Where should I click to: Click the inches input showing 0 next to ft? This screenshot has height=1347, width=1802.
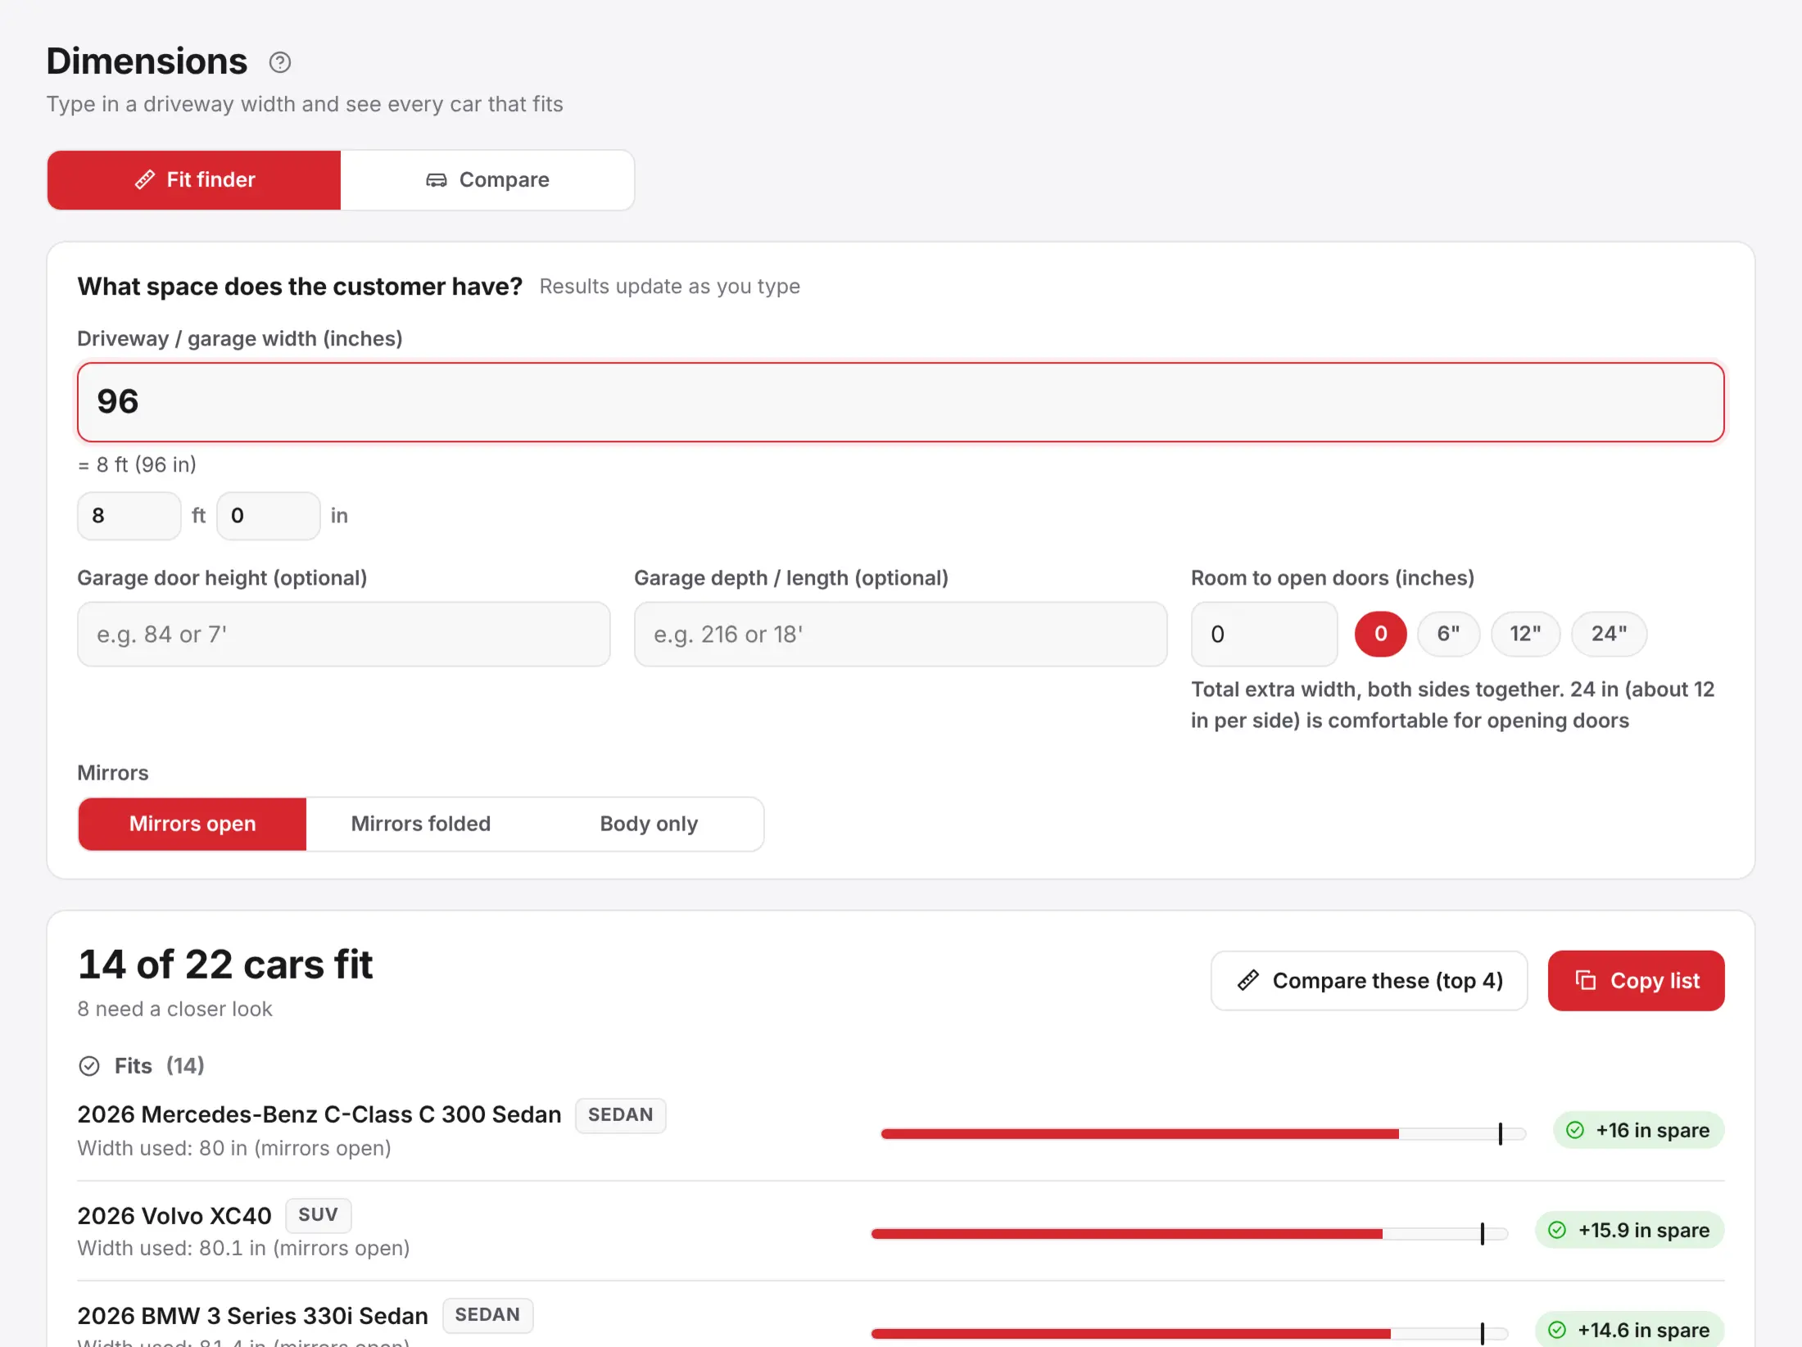coord(269,516)
